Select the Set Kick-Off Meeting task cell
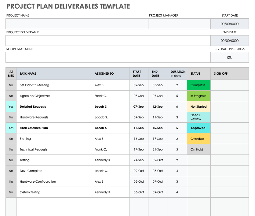The image size is (255, 216). 54,85
